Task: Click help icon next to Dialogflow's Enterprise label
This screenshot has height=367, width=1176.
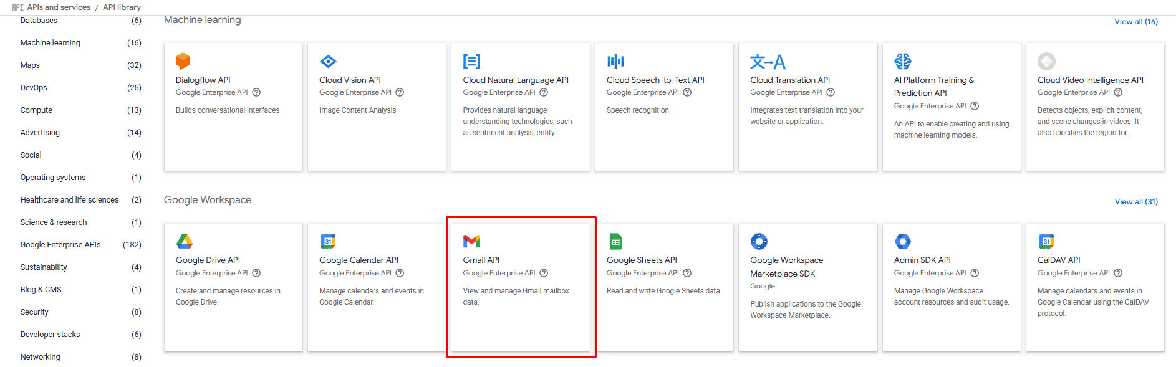Action: pyautogui.click(x=256, y=92)
